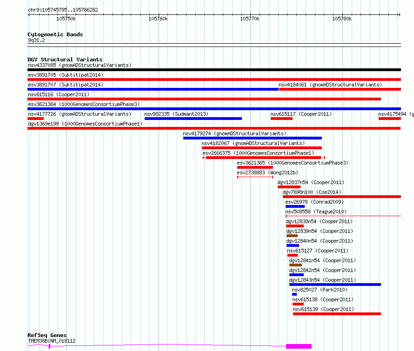Viewport: 414px width, 351px height.
Task: Click the blue bar under esv3621364
Action: (x=214, y=109)
